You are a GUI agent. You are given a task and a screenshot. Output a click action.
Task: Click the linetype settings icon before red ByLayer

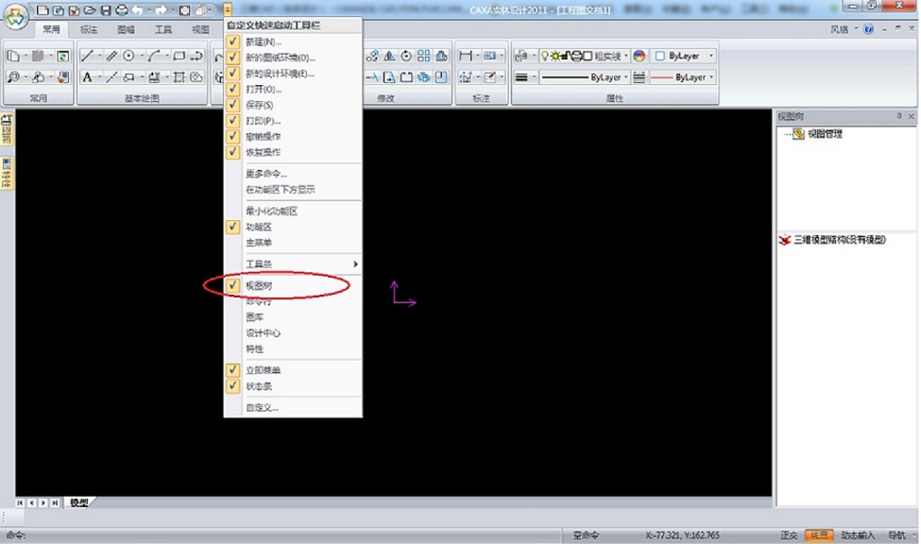click(x=640, y=76)
